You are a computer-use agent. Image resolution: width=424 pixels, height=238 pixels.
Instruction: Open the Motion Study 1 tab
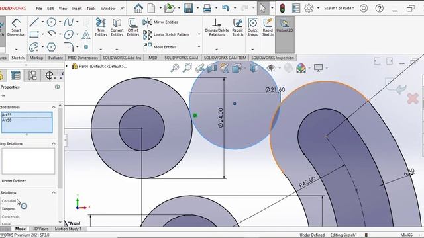point(68,229)
